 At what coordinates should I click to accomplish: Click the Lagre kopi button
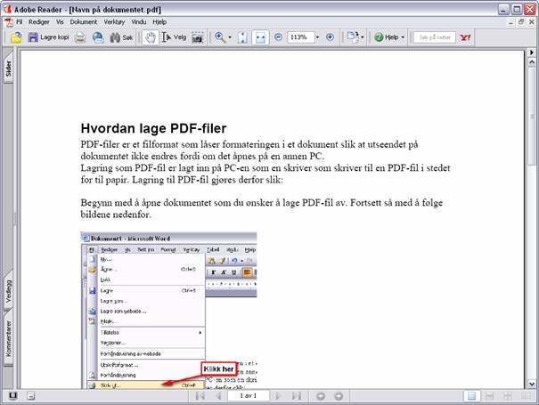pyautogui.click(x=48, y=37)
